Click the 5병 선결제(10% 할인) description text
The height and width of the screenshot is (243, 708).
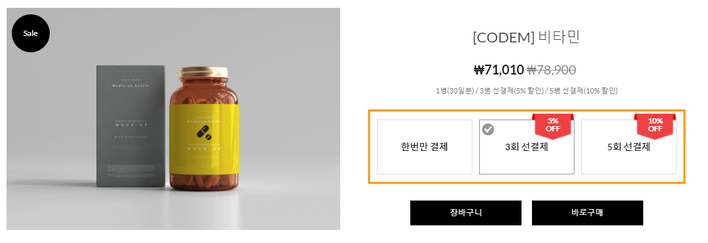(x=584, y=91)
